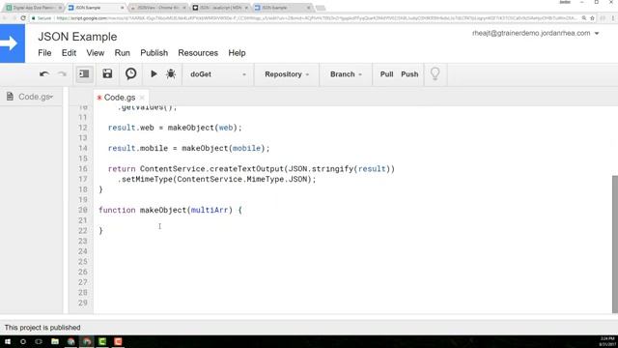Image resolution: width=618 pixels, height=348 pixels.
Task: Open the Help menu
Action: coord(237,53)
